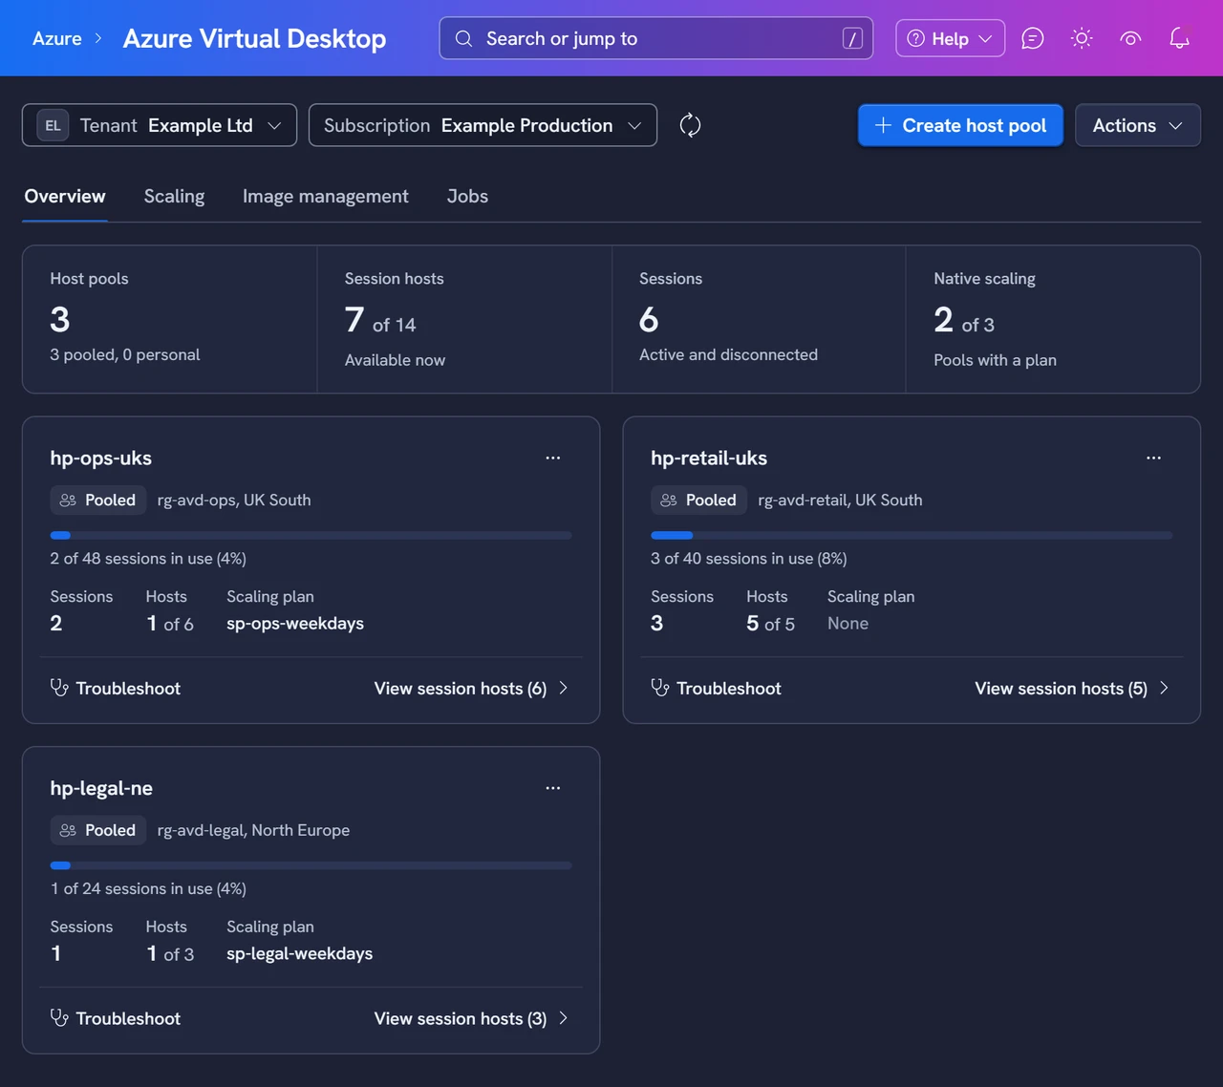
Task: Click the Sessions summary tile
Action: (x=759, y=319)
